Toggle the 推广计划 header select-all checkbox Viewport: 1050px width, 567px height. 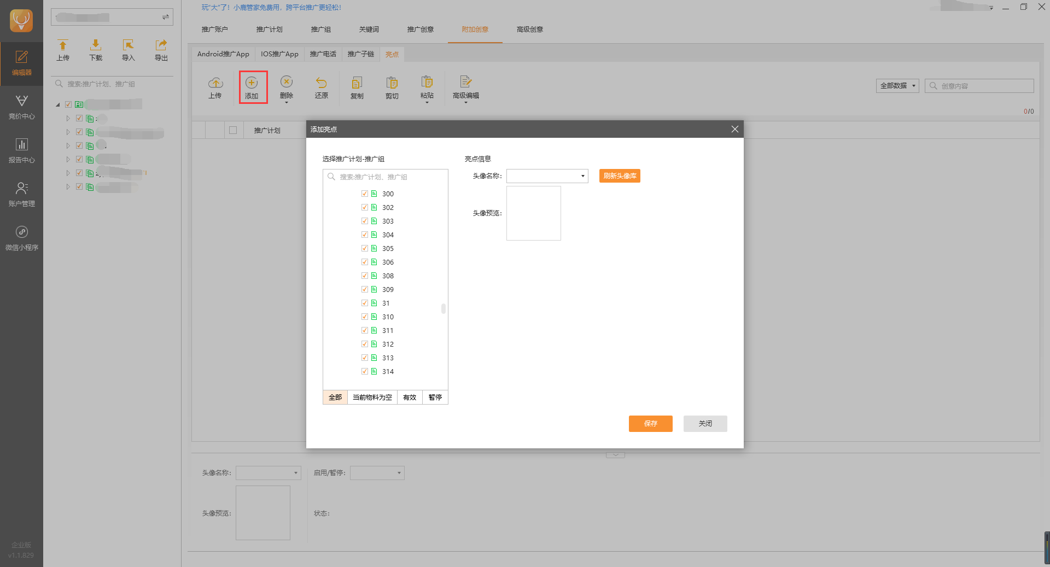pyautogui.click(x=233, y=130)
